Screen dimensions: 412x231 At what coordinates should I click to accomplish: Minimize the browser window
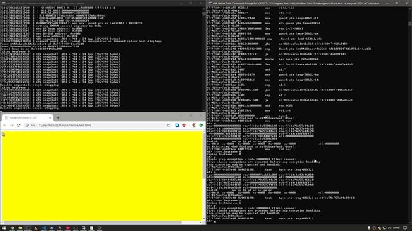tap(182, 116)
